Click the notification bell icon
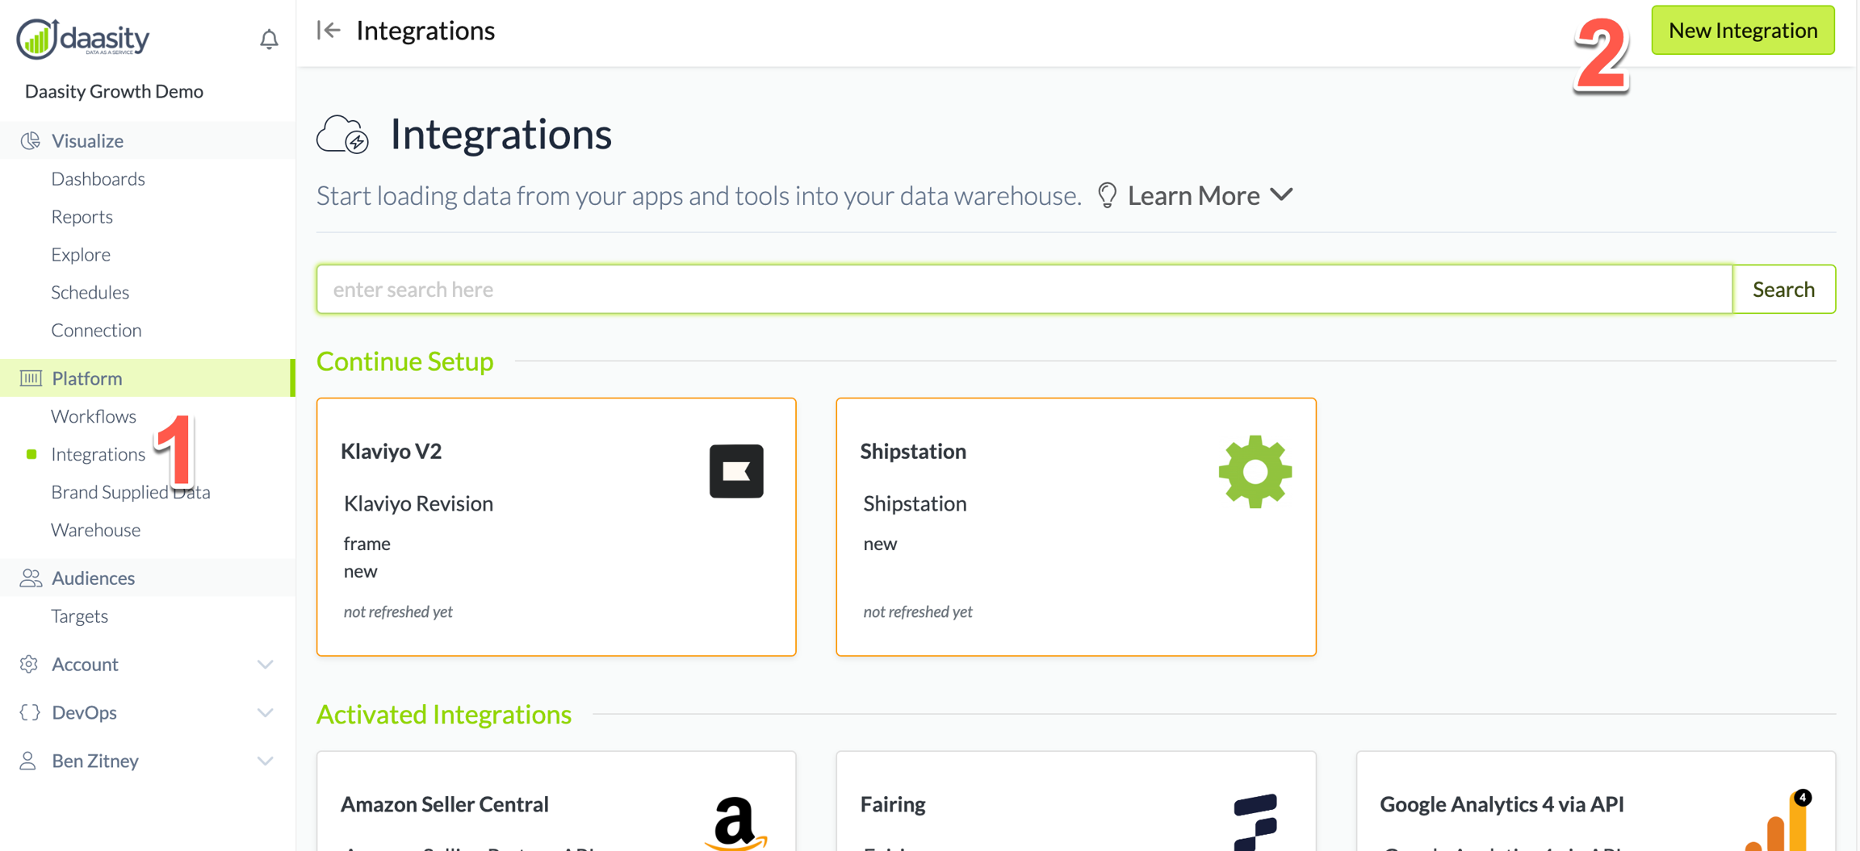 point(269,39)
